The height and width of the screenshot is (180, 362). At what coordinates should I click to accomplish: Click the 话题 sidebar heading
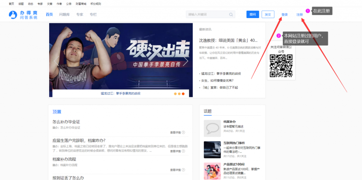pos(208,111)
